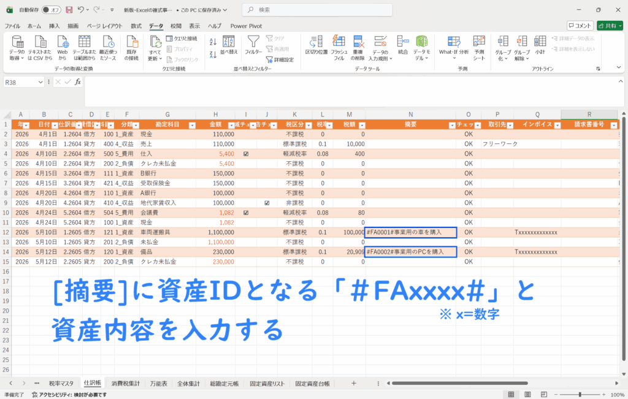The image size is (628, 399).
Task: Toggle the checkbox in the 仕入 row
Action: point(246,154)
